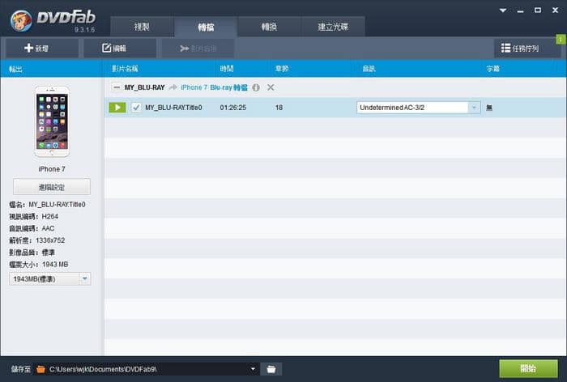
Task: Minimize the DVDFab window
Action: pyautogui.click(x=520, y=11)
